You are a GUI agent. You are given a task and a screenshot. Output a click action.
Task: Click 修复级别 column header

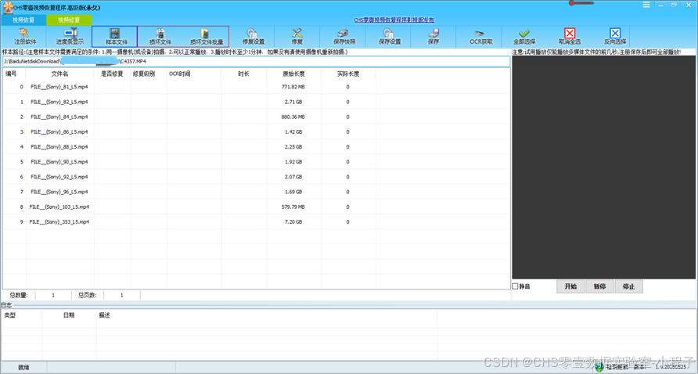pyautogui.click(x=144, y=74)
